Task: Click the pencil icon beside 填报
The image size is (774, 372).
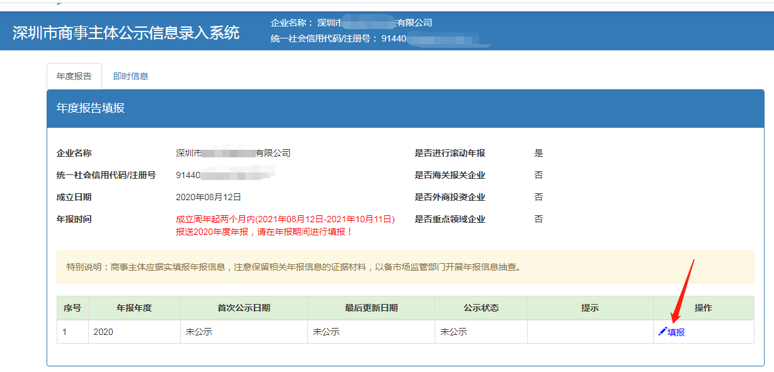Action: coord(662,331)
